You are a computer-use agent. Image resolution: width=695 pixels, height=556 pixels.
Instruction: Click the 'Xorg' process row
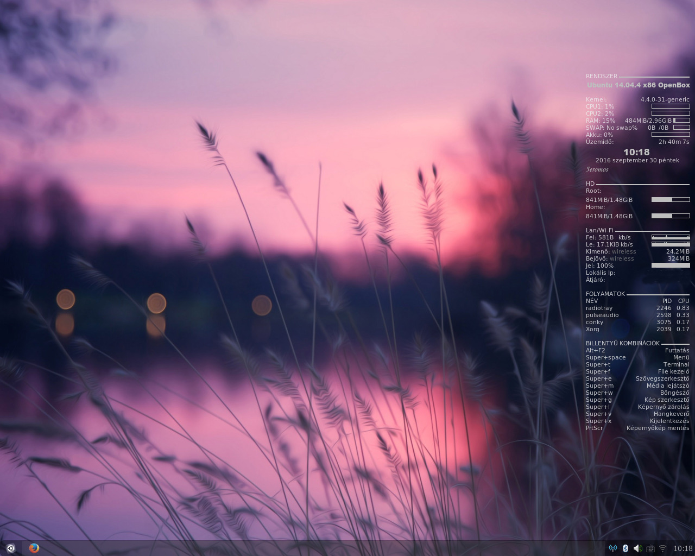tap(637, 329)
